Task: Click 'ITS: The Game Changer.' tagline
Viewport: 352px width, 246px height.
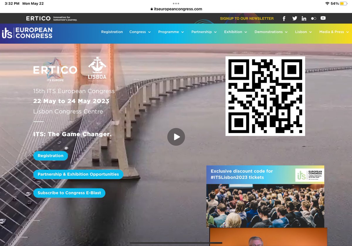Action: click(72, 134)
